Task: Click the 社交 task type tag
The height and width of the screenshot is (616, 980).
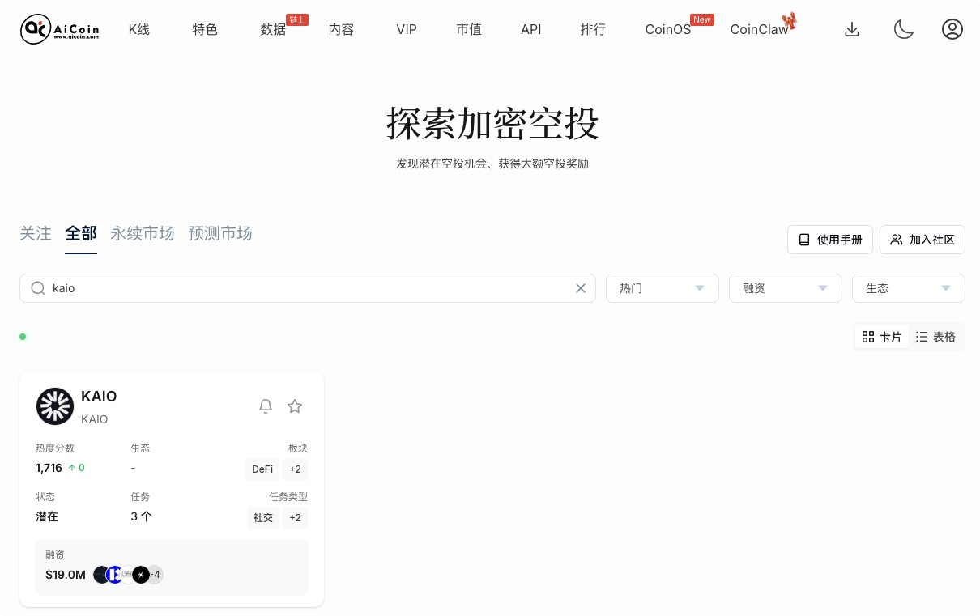Action: tap(263, 518)
